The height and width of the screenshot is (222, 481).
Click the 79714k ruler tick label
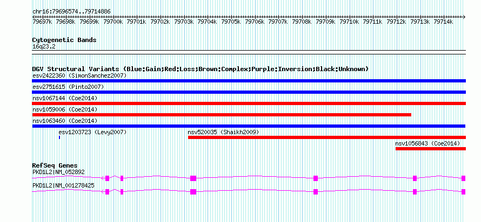tap(444, 22)
